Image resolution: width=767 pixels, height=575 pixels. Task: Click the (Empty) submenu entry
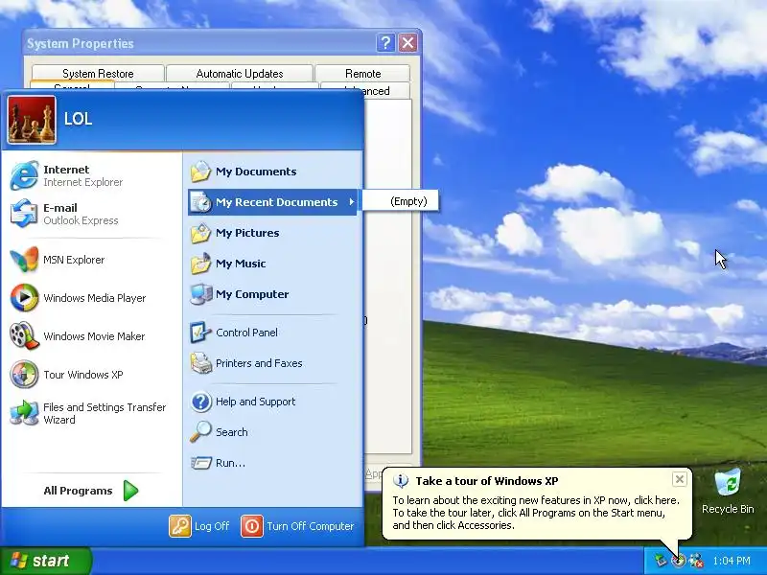pos(401,201)
